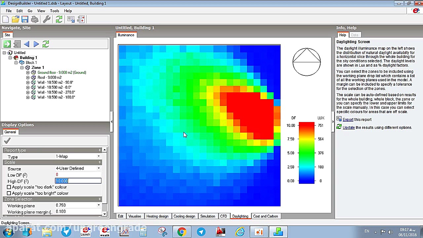Collapse the Zone 1 tree node
The width and height of the screenshot is (423, 238).
pos(22,68)
